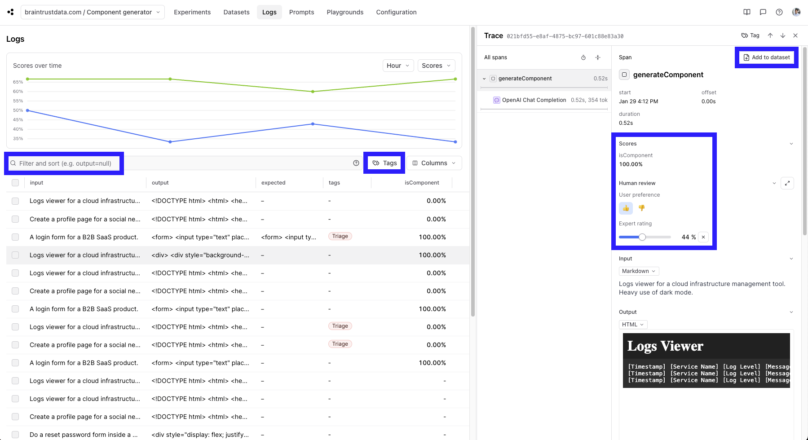Navigate to previous trace with up arrow icon

[x=770, y=35]
